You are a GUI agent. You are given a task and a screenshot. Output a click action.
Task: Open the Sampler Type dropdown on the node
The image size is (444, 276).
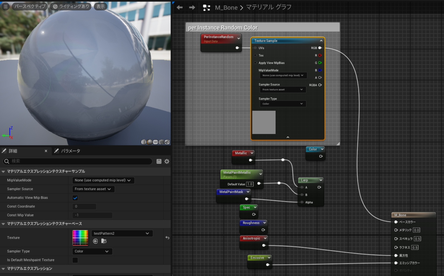[282, 104]
